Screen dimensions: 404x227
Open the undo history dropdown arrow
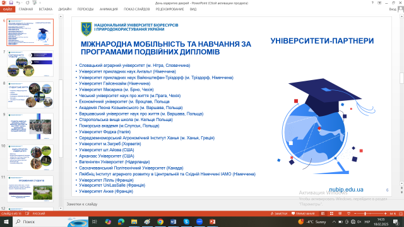[21, 3]
